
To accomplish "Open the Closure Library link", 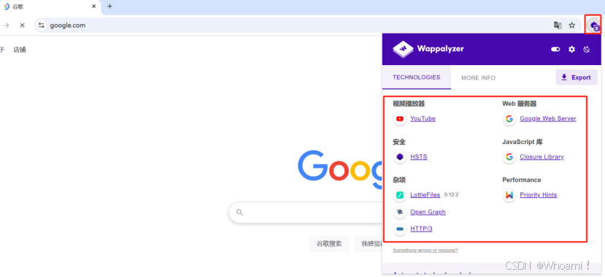I will pyautogui.click(x=542, y=157).
